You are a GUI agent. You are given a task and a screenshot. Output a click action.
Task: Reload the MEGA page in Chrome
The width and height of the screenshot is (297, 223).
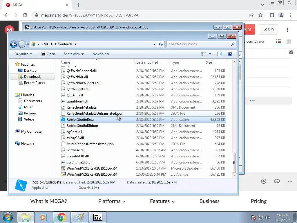pos(25,15)
